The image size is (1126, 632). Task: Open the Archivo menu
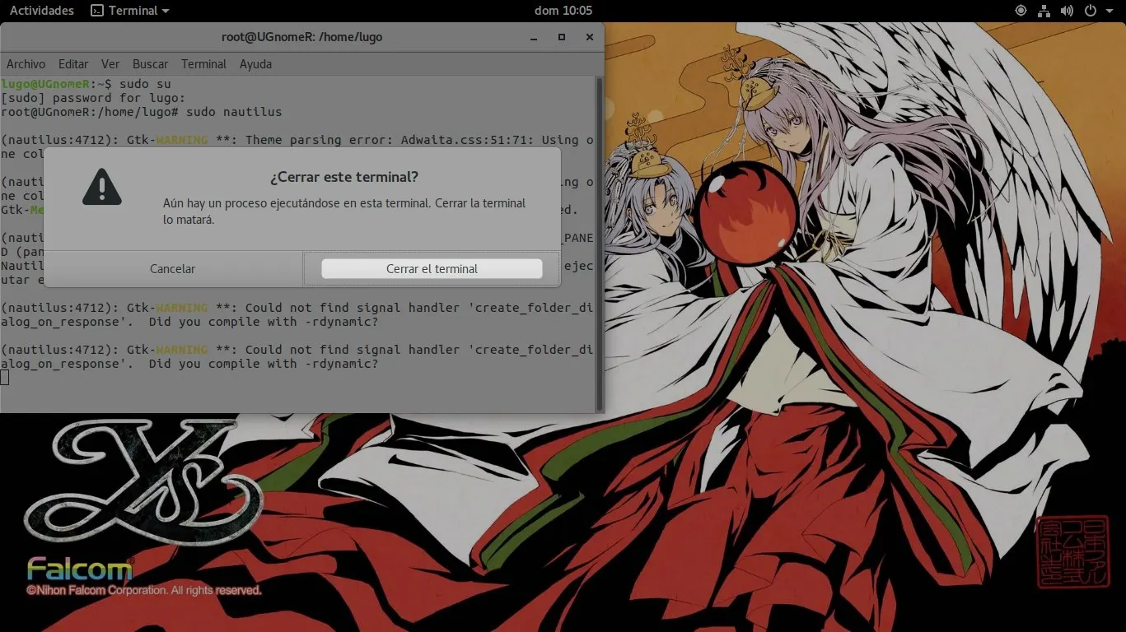26,63
